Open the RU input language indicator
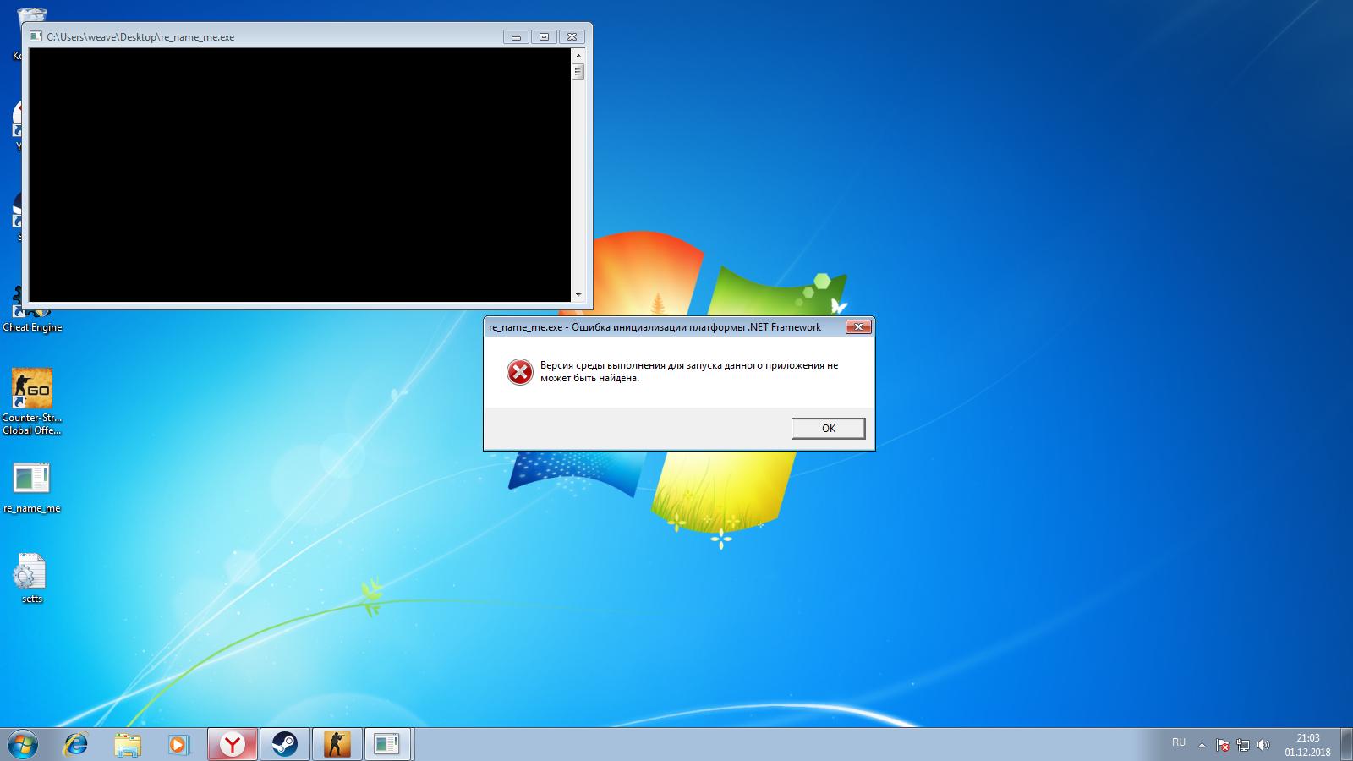 click(1179, 742)
